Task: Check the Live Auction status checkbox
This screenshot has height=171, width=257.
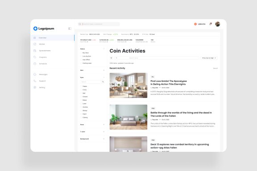Action: (81, 56)
